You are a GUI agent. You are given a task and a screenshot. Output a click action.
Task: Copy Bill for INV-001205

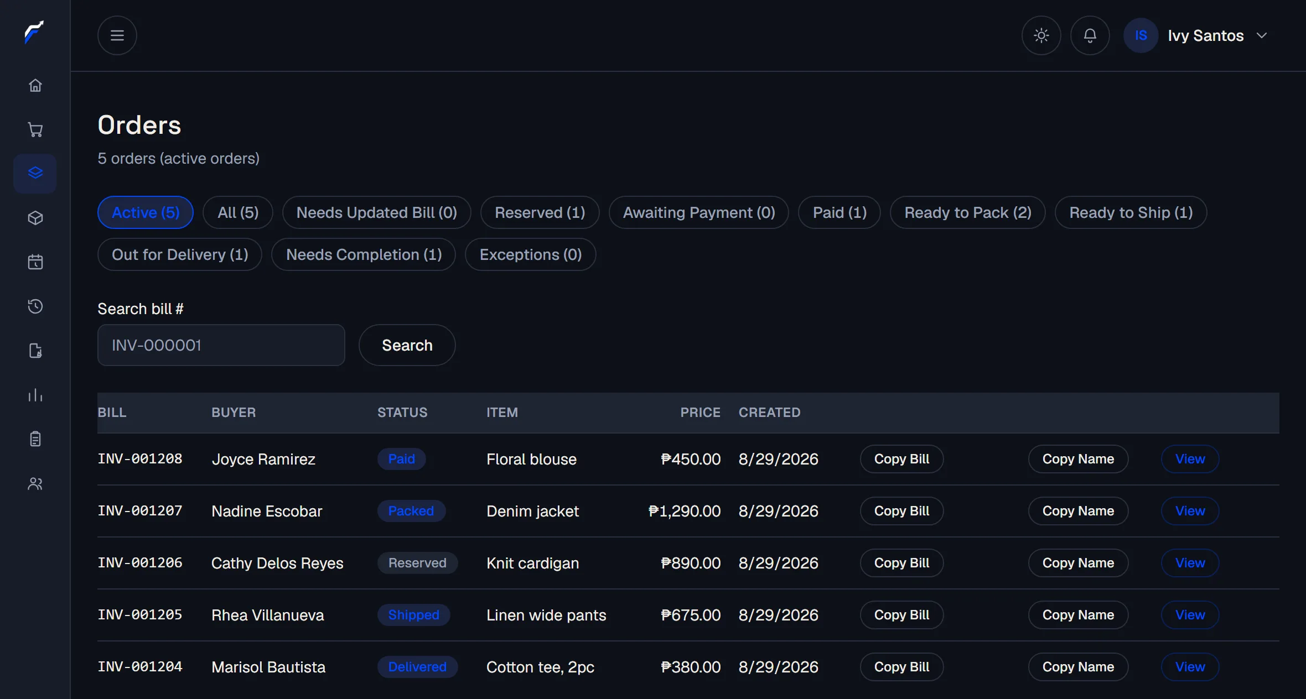click(901, 615)
